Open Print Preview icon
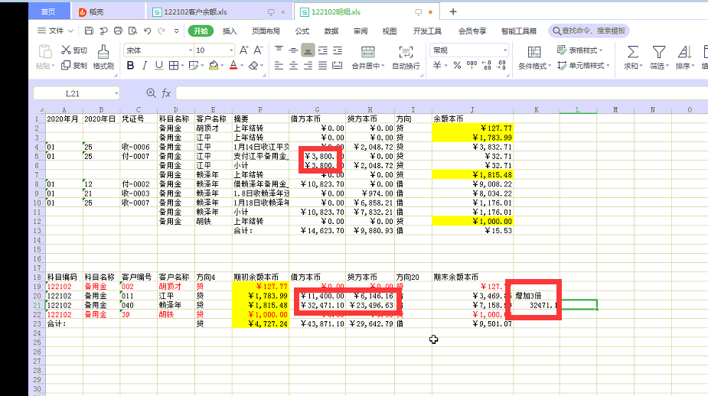Viewport: 708px width, 396px height. [132, 31]
